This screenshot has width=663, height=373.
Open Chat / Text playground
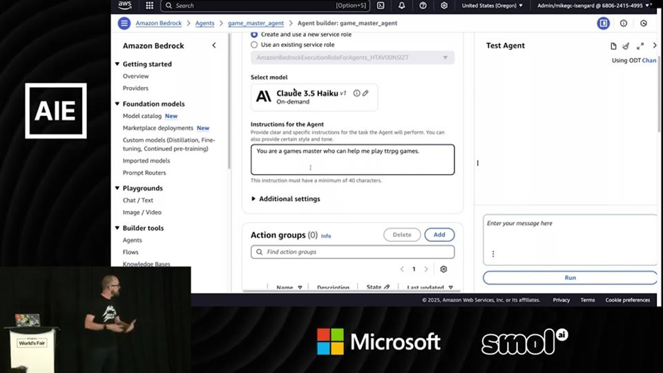point(138,200)
